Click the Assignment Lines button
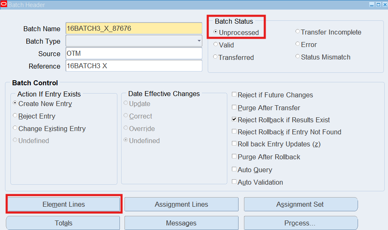 (x=181, y=204)
